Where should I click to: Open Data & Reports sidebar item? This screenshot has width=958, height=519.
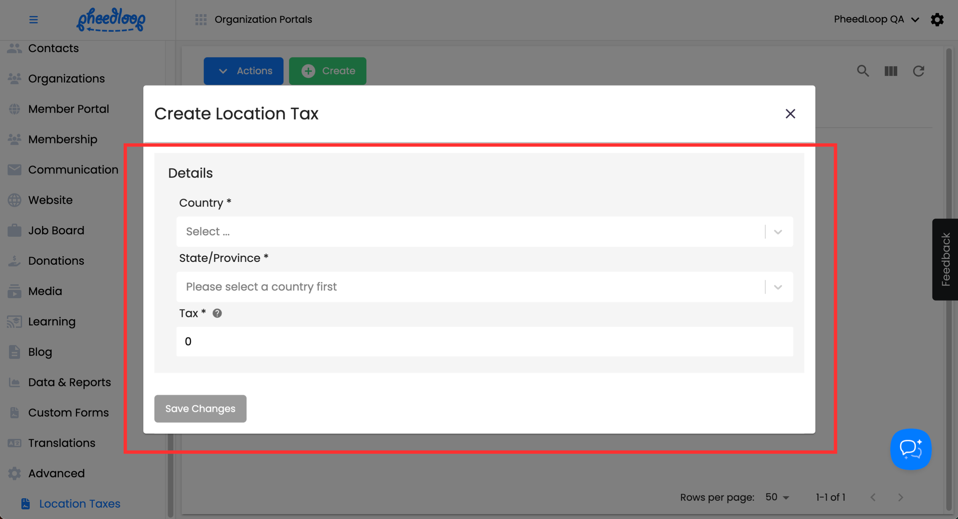pos(69,382)
